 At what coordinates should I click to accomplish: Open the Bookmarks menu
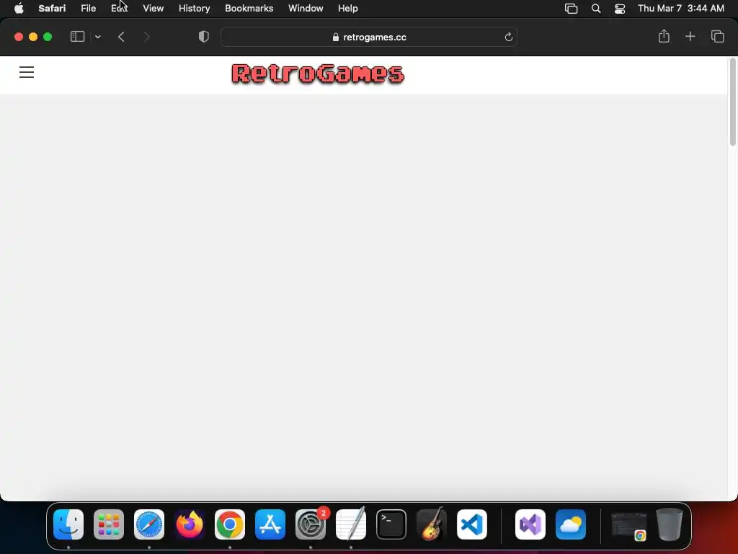pyautogui.click(x=249, y=8)
